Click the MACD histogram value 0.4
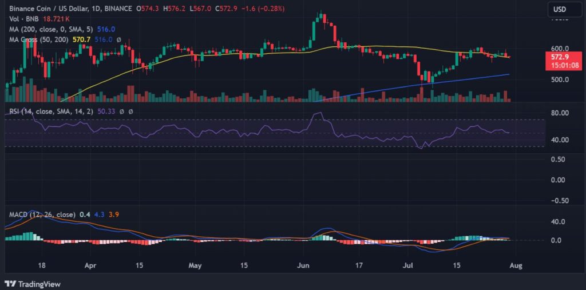Viewport: 586px width, 290px height. click(85, 215)
